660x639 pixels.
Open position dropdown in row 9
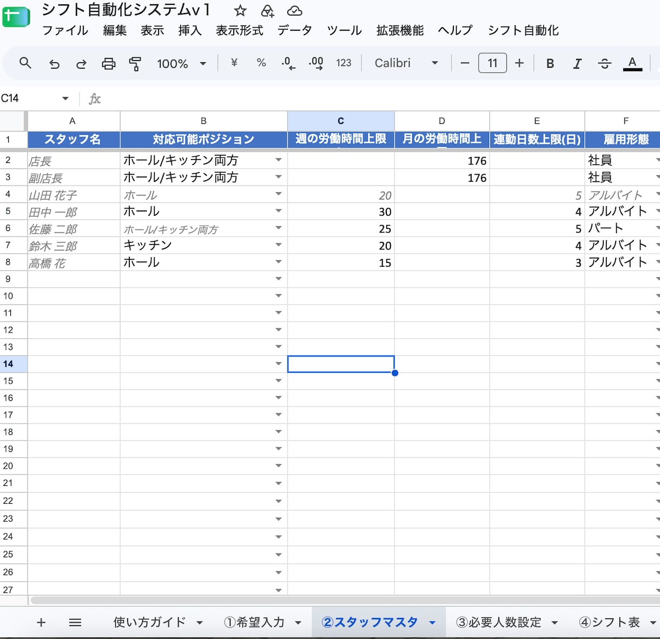pyautogui.click(x=279, y=279)
